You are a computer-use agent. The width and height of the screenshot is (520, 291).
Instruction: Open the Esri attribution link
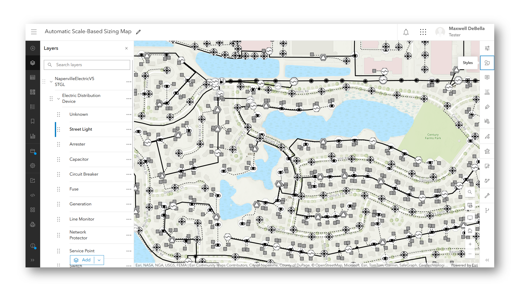click(x=475, y=265)
